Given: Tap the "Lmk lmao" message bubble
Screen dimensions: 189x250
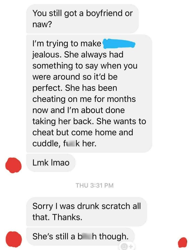Looking at the screenshot, I should tap(51, 163).
